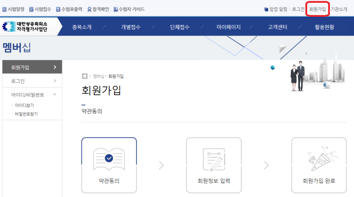The height and width of the screenshot is (197, 354).
Task: Collapse the 아이디/비밀번호 chevron
Action: (x=54, y=94)
